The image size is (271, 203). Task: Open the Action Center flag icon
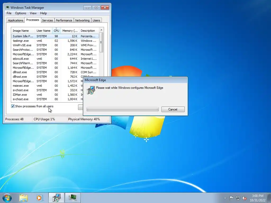coord(231,198)
